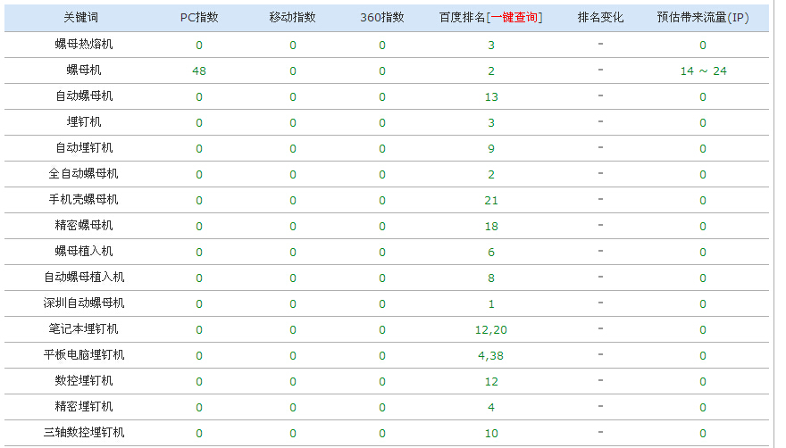Screen dimensions: 786x448
Task: Select keyword 自动螺母机
Action: point(84,96)
